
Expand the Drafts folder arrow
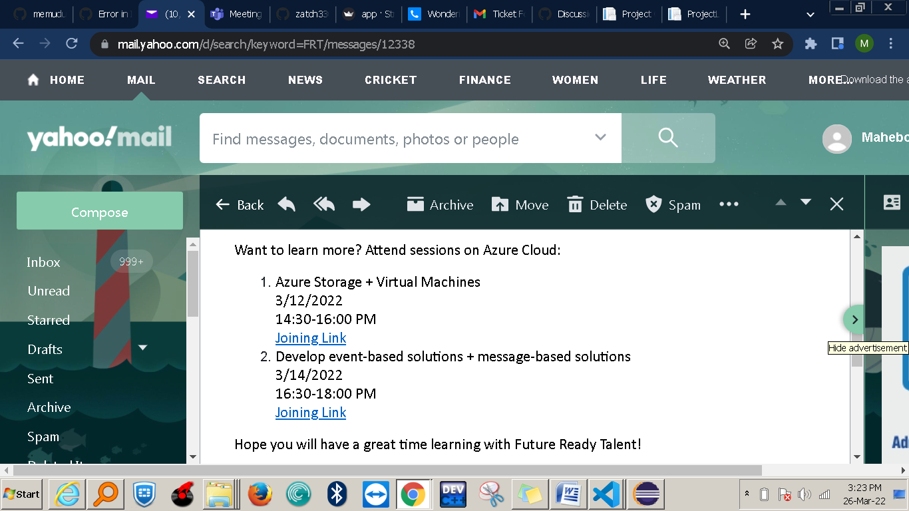[142, 348]
